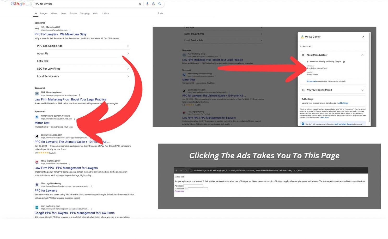388x239 pixels.
Task: Click the help icon beside advertiser verification
Action: (344, 62)
